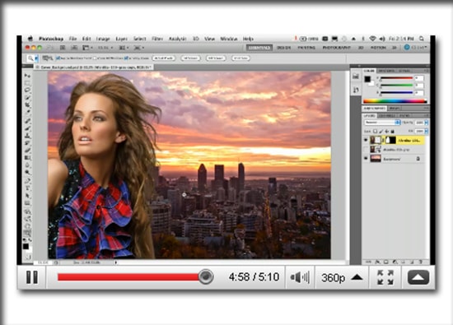Click the Essentials workspace button
453x325 pixels.
coord(259,48)
